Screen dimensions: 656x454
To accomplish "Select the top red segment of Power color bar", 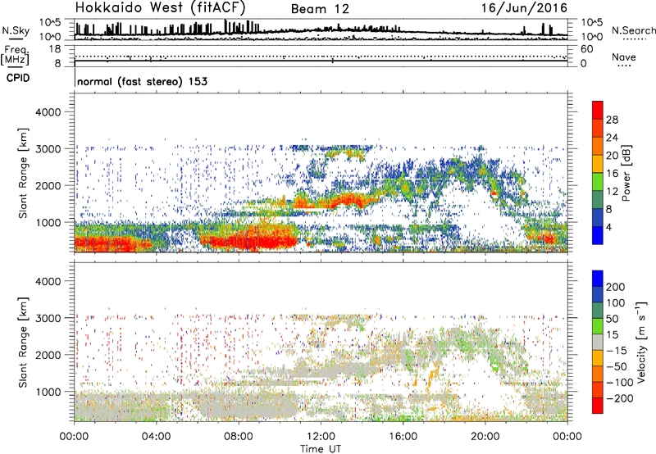I will (x=598, y=111).
